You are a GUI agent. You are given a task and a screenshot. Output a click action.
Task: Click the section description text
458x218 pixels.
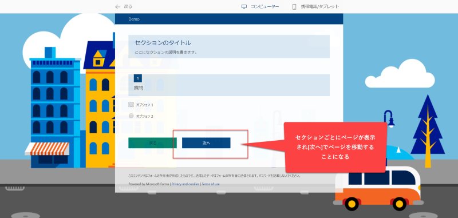click(165, 53)
